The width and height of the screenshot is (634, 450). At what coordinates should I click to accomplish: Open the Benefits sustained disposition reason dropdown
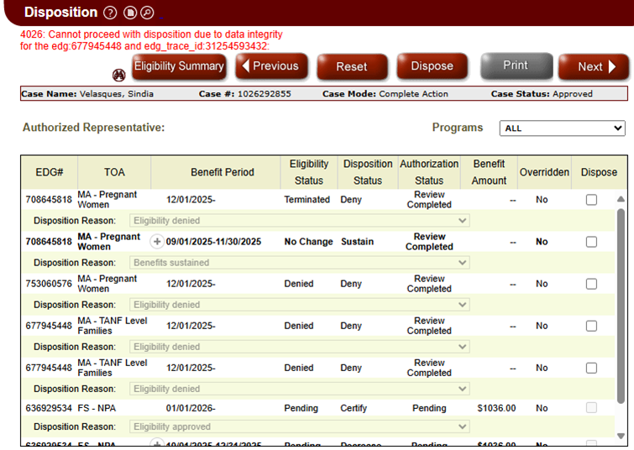[299, 263]
